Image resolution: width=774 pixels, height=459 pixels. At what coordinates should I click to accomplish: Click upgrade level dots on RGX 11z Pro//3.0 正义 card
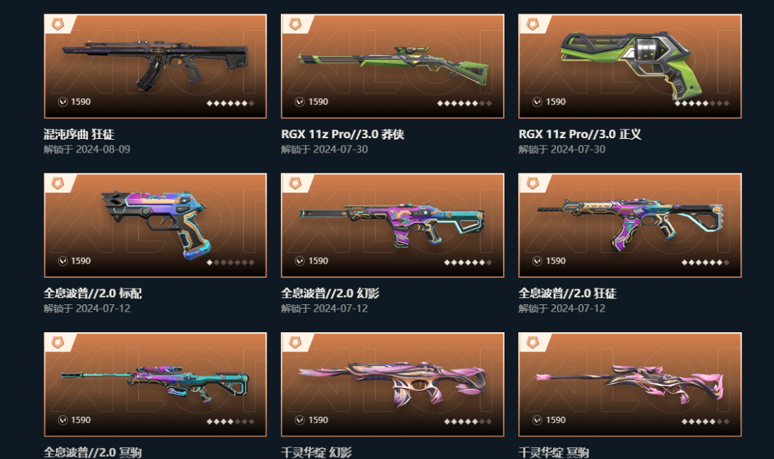click(x=702, y=104)
